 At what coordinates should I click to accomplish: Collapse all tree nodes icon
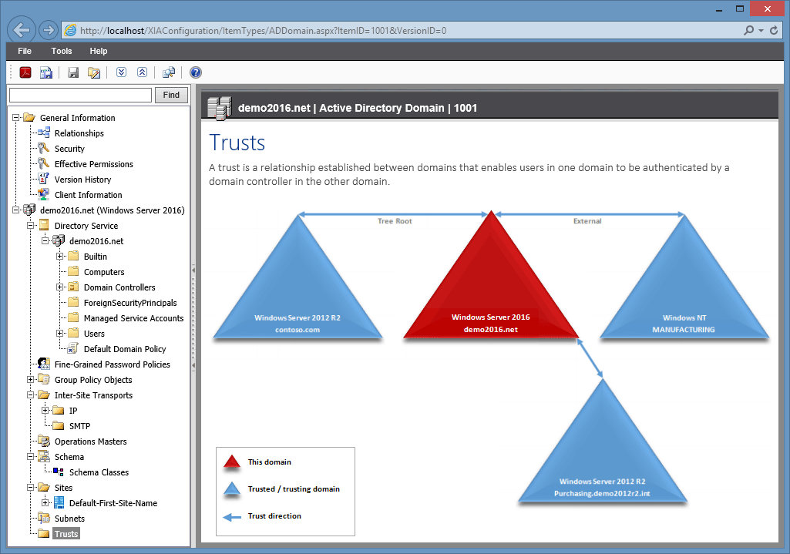[142, 72]
